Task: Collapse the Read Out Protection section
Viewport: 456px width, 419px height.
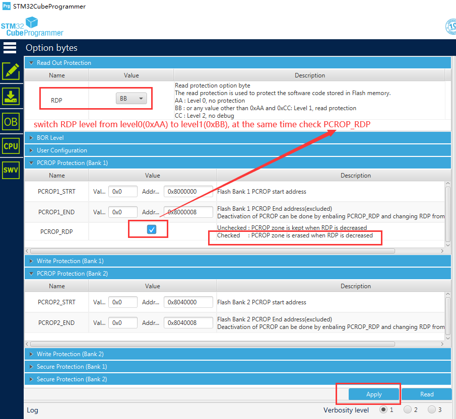Action: tap(238, 63)
